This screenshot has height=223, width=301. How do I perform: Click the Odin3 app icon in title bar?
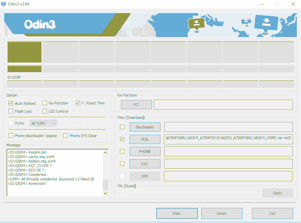[3, 4]
